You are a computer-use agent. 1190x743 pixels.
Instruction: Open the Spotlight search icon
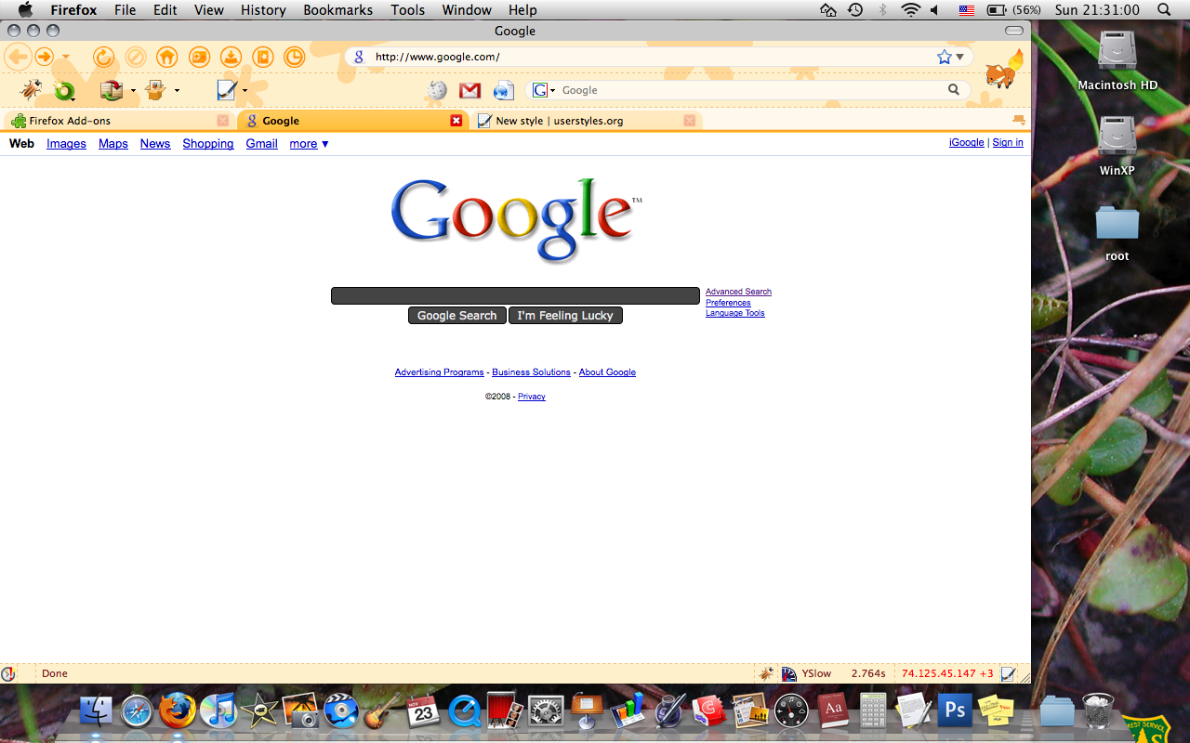1164,10
